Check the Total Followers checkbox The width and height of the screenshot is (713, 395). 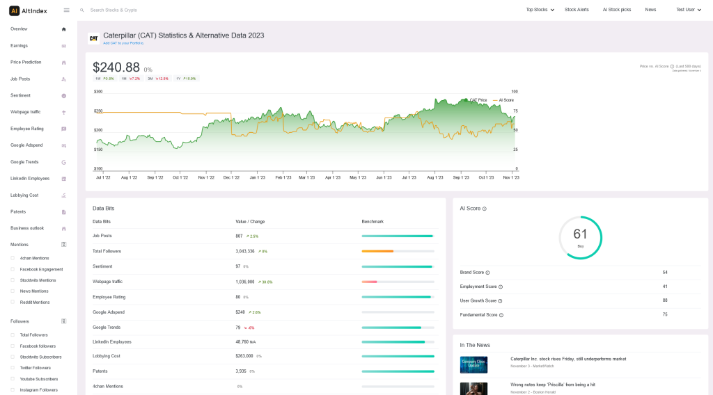(13, 334)
